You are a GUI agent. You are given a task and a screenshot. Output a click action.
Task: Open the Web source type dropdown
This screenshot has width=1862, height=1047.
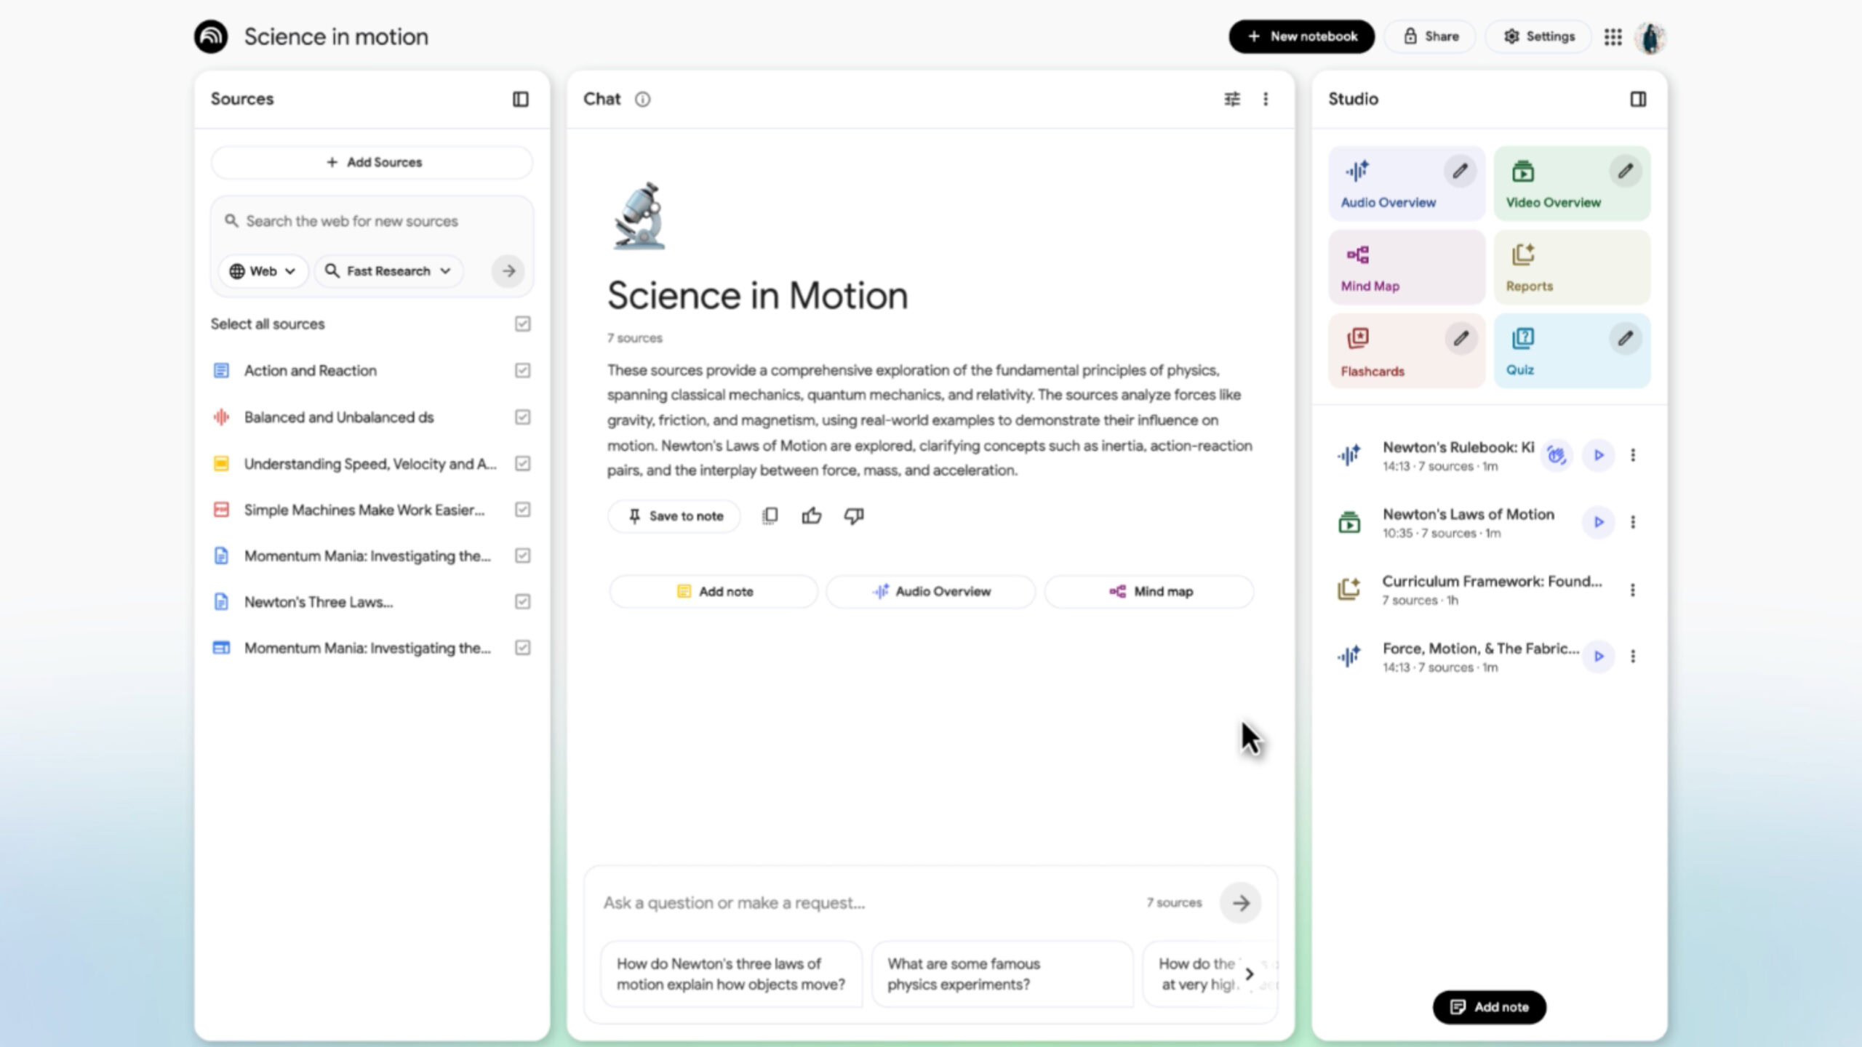[x=263, y=270]
